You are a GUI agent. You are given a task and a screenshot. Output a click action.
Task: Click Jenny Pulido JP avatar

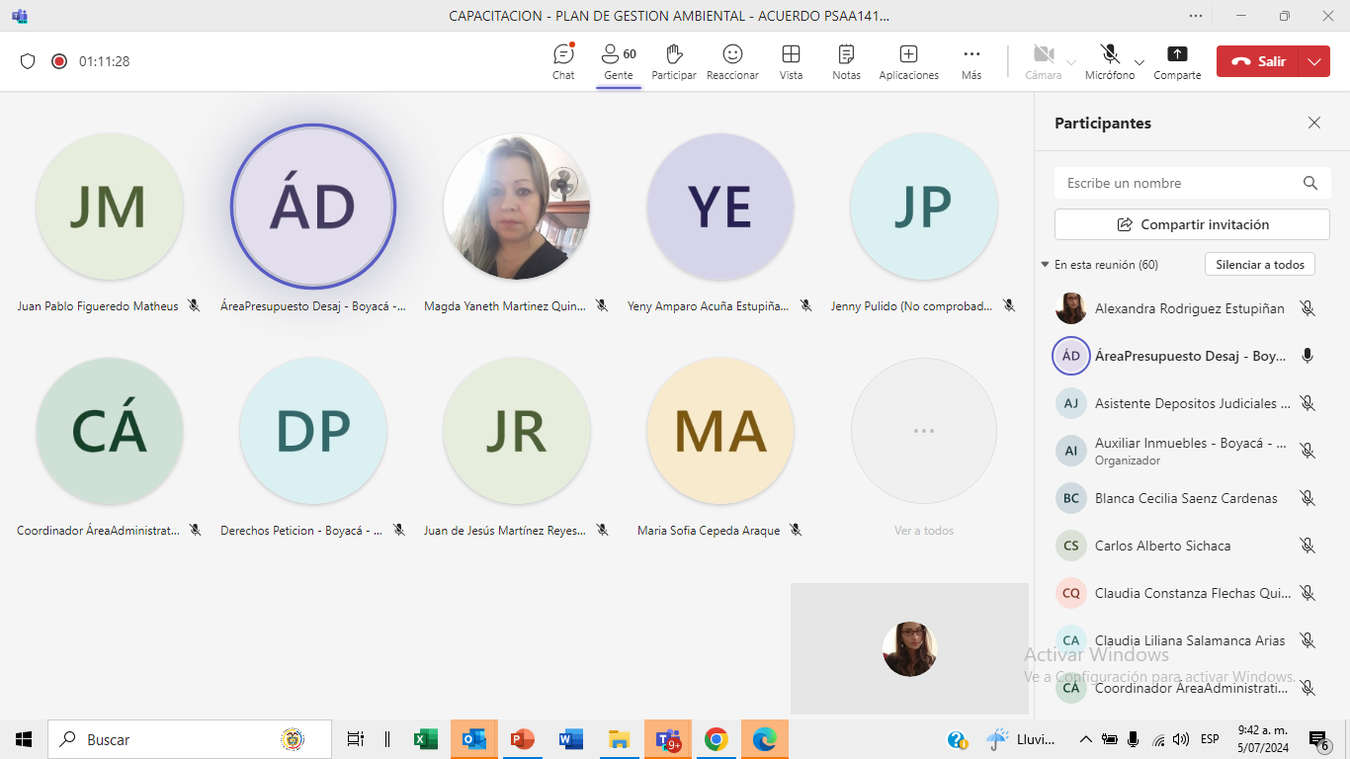coord(924,207)
